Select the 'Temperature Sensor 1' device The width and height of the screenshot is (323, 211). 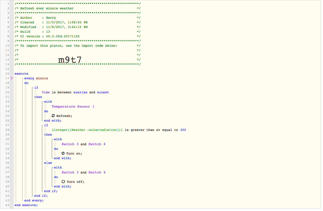[73, 106]
